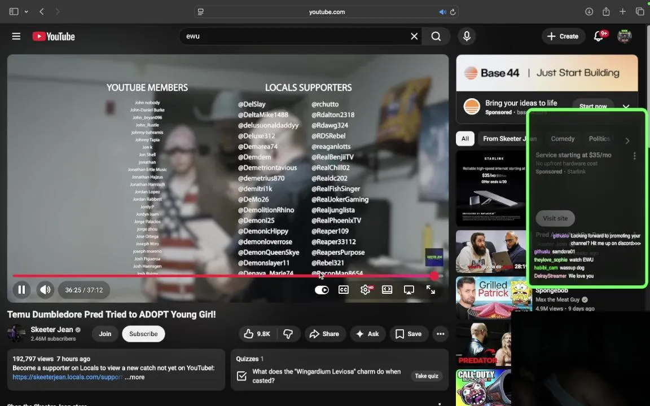650x406 pixels.
Task: Switch to theater mode
Action: [x=387, y=290]
